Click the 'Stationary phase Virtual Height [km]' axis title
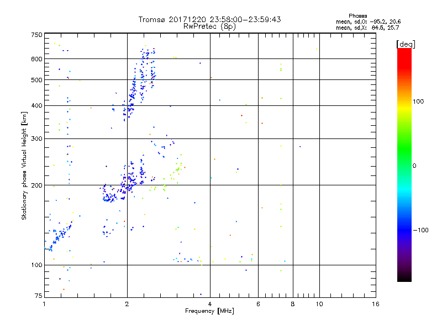Viewport: 442px width, 331px height. tap(24, 165)
